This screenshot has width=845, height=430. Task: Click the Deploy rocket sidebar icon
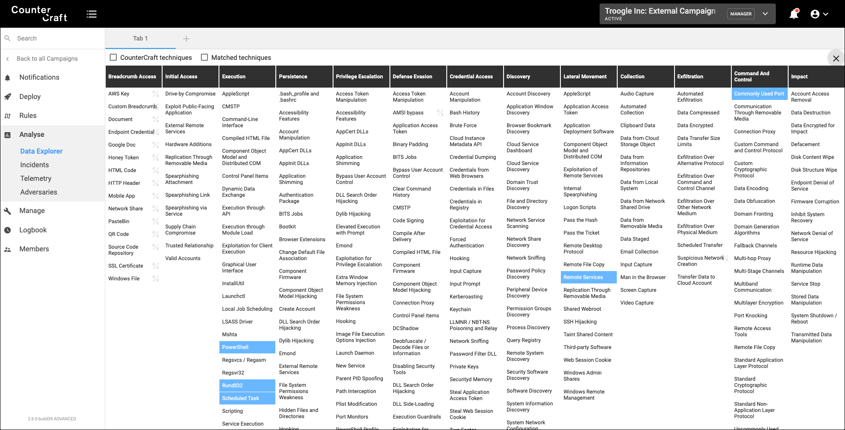click(x=7, y=97)
